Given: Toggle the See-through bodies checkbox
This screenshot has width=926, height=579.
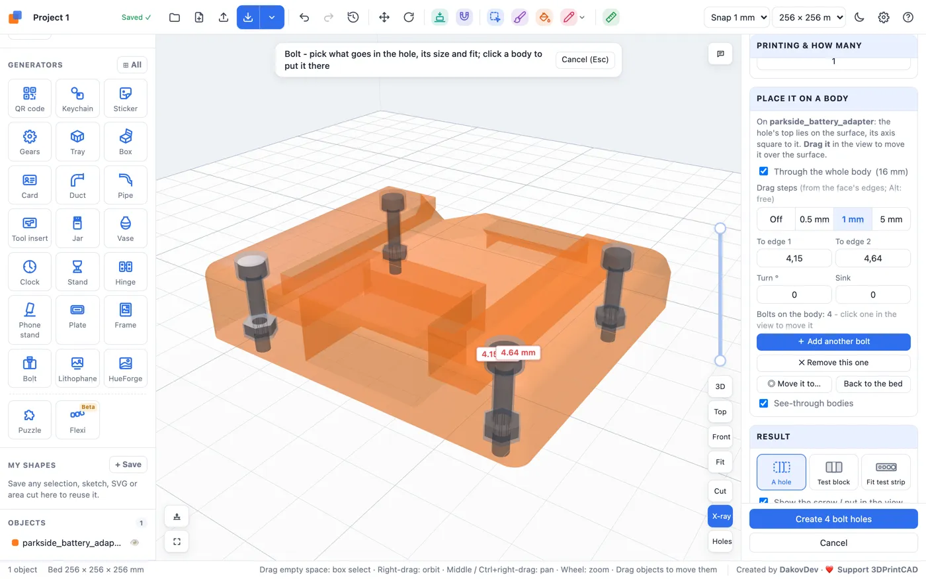Looking at the screenshot, I should [764, 403].
